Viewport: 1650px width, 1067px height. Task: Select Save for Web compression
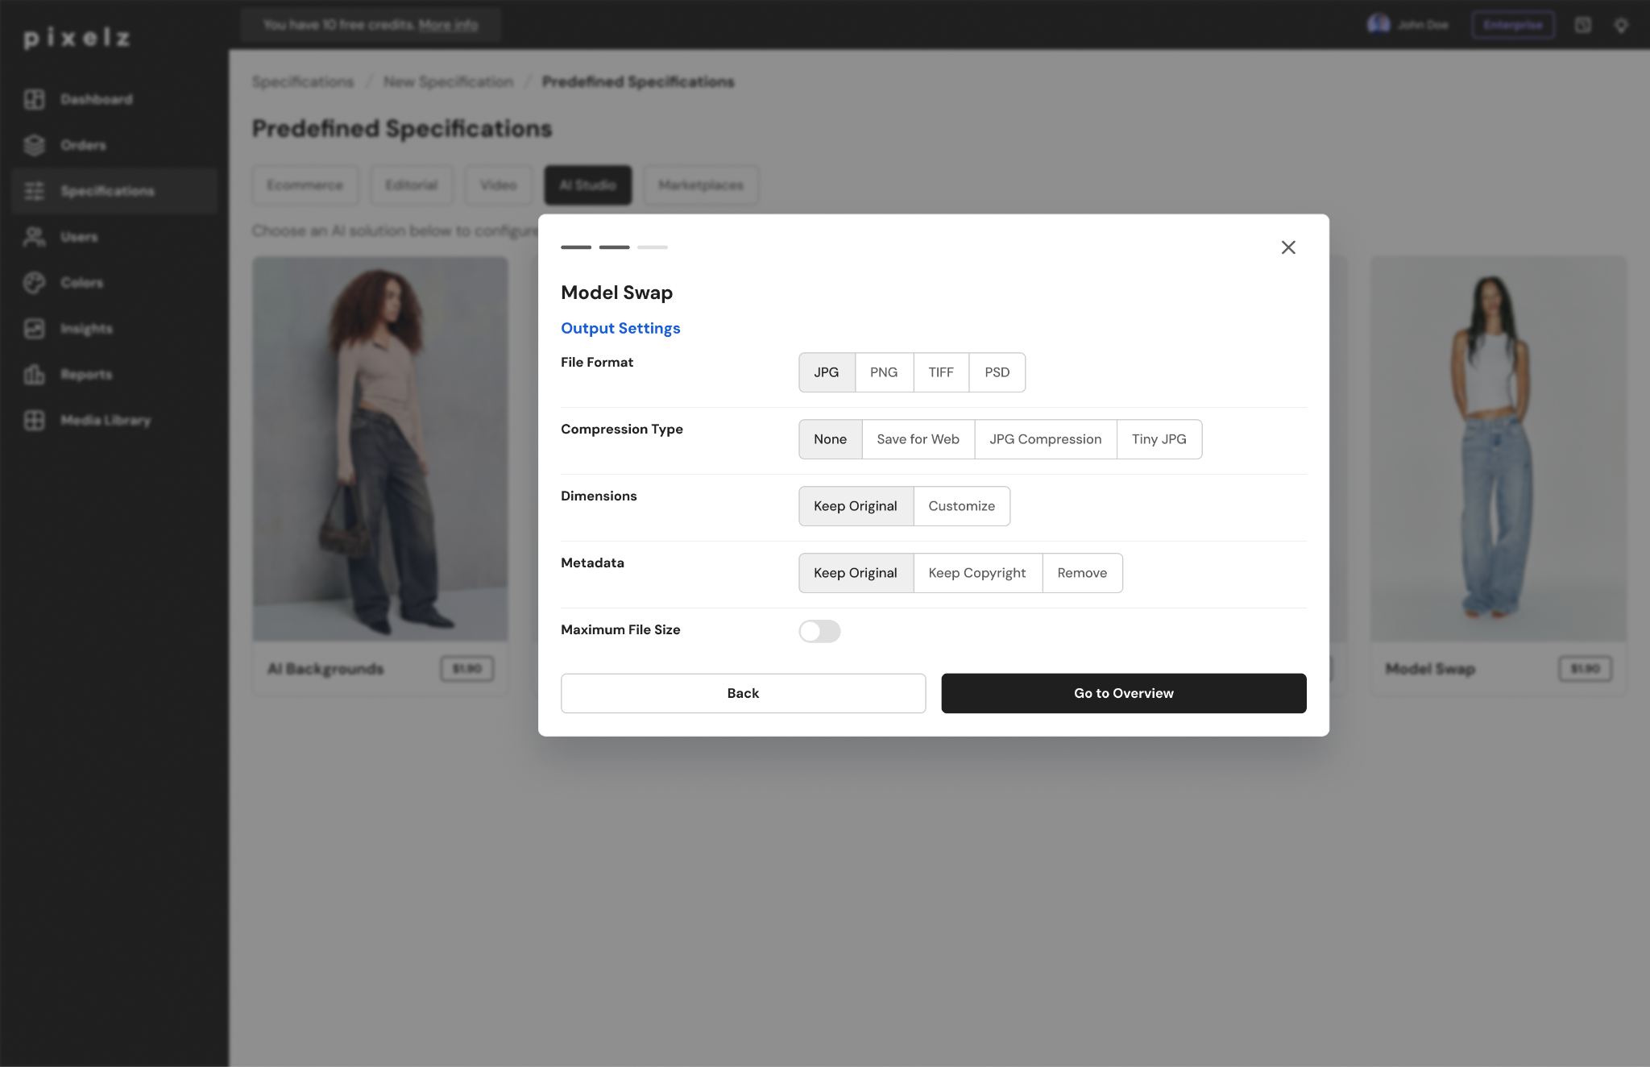tap(918, 439)
